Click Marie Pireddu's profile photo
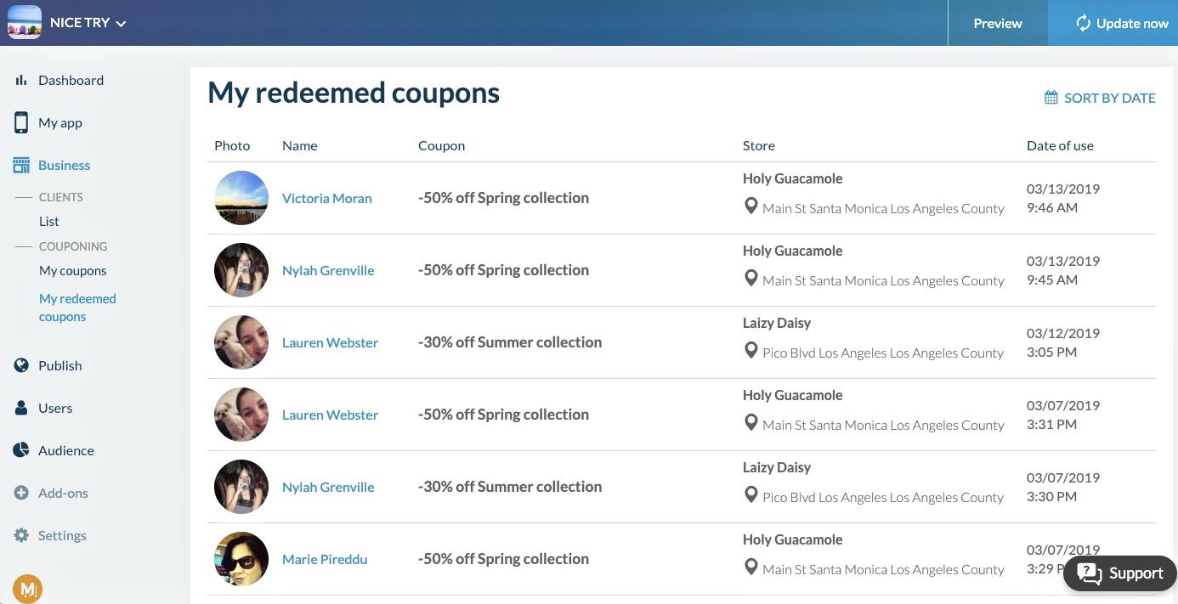 tap(241, 559)
